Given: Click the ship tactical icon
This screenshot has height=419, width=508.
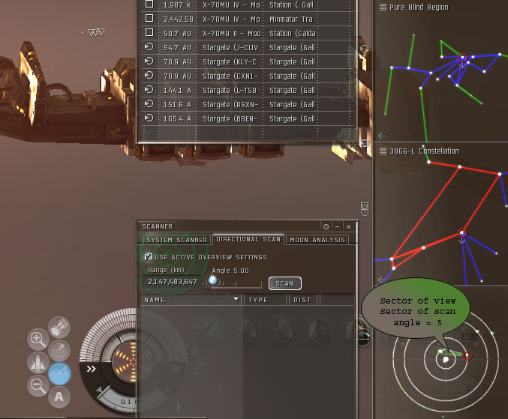Looking at the screenshot, I should click(x=38, y=362).
